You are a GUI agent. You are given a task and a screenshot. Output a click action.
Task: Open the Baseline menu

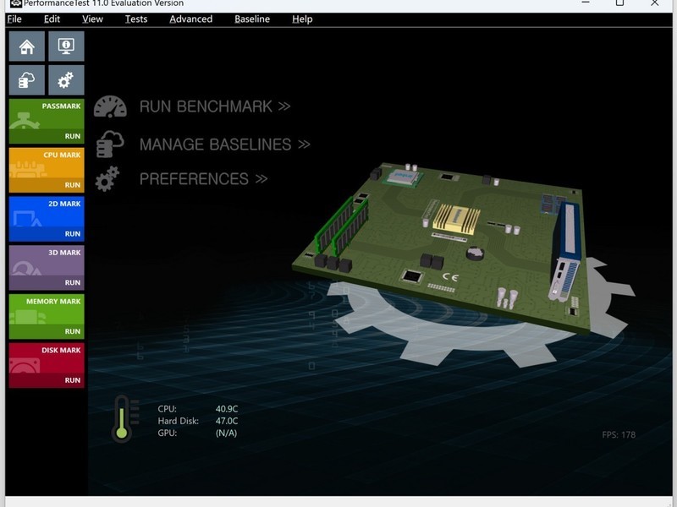point(252,19)
